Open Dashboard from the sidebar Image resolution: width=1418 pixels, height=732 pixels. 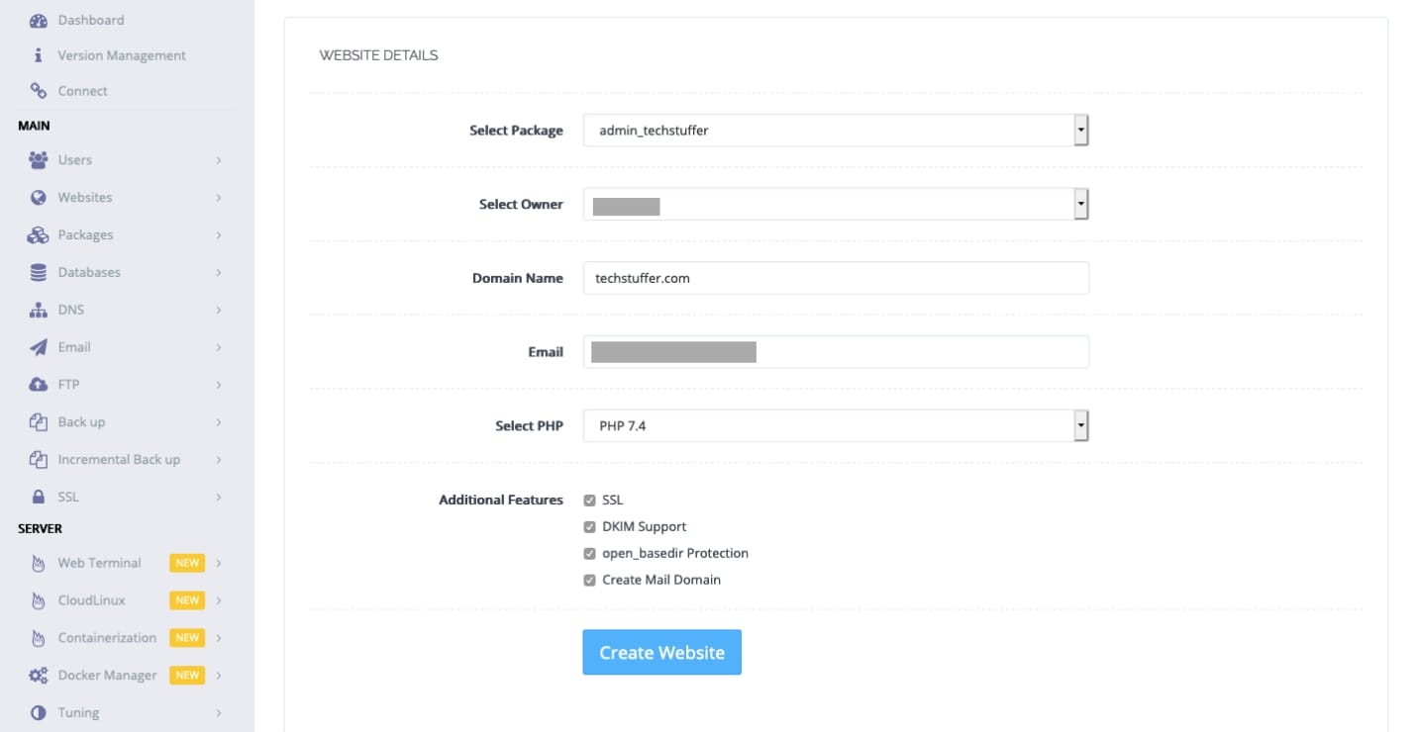point(91,20)
